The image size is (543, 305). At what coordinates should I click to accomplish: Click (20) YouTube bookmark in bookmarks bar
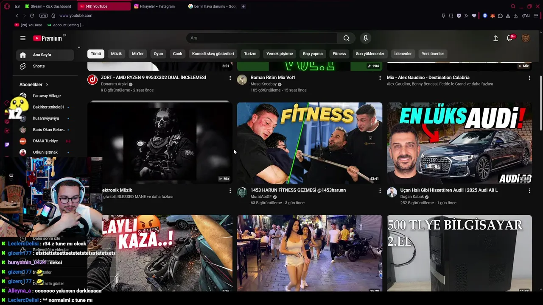coord(29,25)
